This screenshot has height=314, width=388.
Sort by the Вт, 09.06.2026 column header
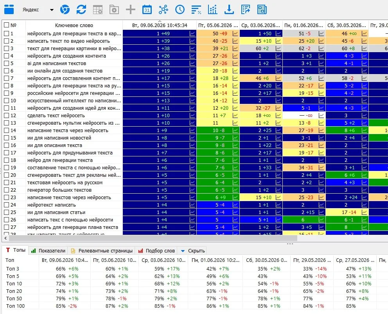[x=160, y=25]
